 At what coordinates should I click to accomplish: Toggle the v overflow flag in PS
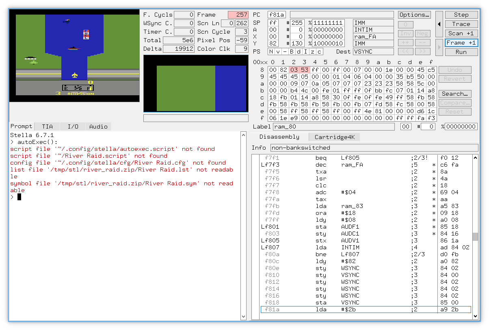[x=278, y=51]
